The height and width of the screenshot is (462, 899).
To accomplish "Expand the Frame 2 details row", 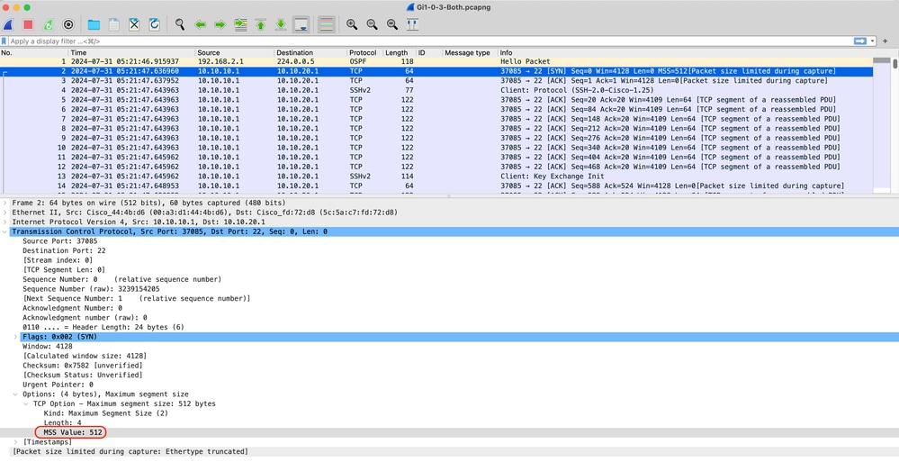I will point(5,203).
